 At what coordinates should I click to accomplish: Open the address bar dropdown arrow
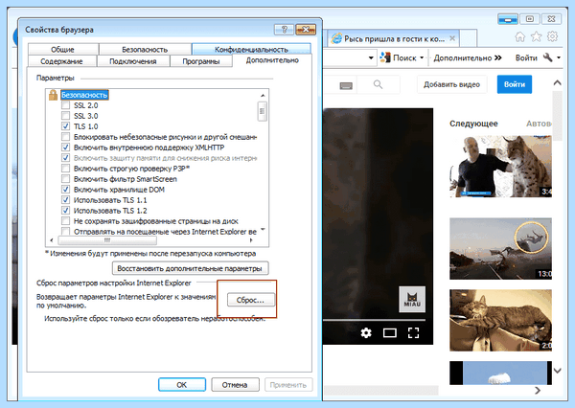coord(371,57)
